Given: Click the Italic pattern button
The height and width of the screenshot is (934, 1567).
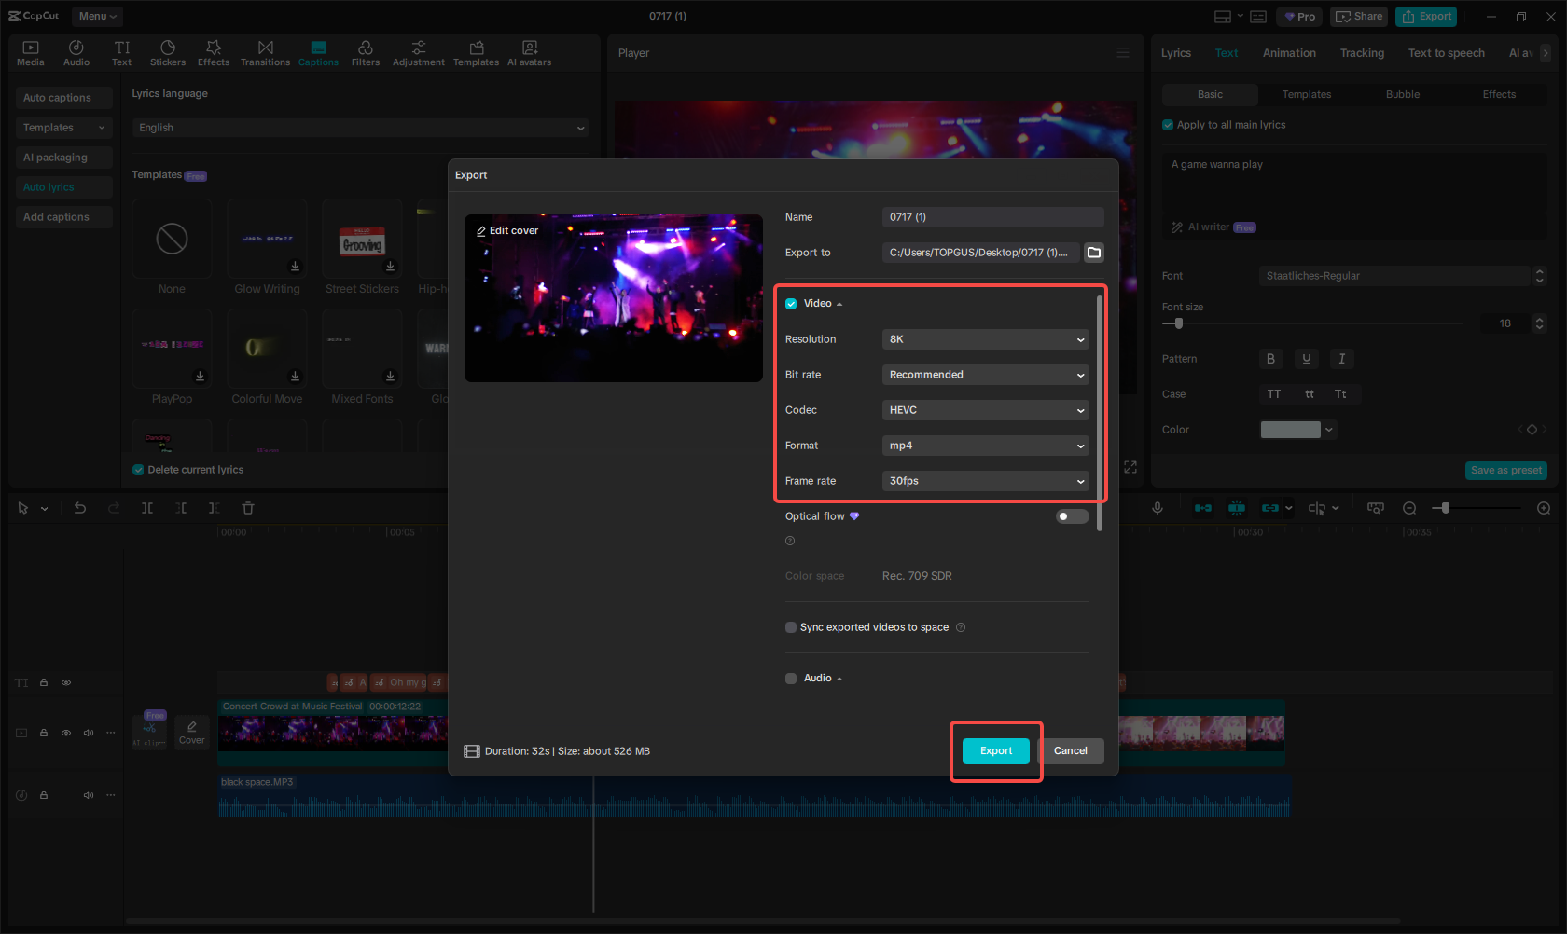Looking at the screenshot, I should click(1341, 359).
